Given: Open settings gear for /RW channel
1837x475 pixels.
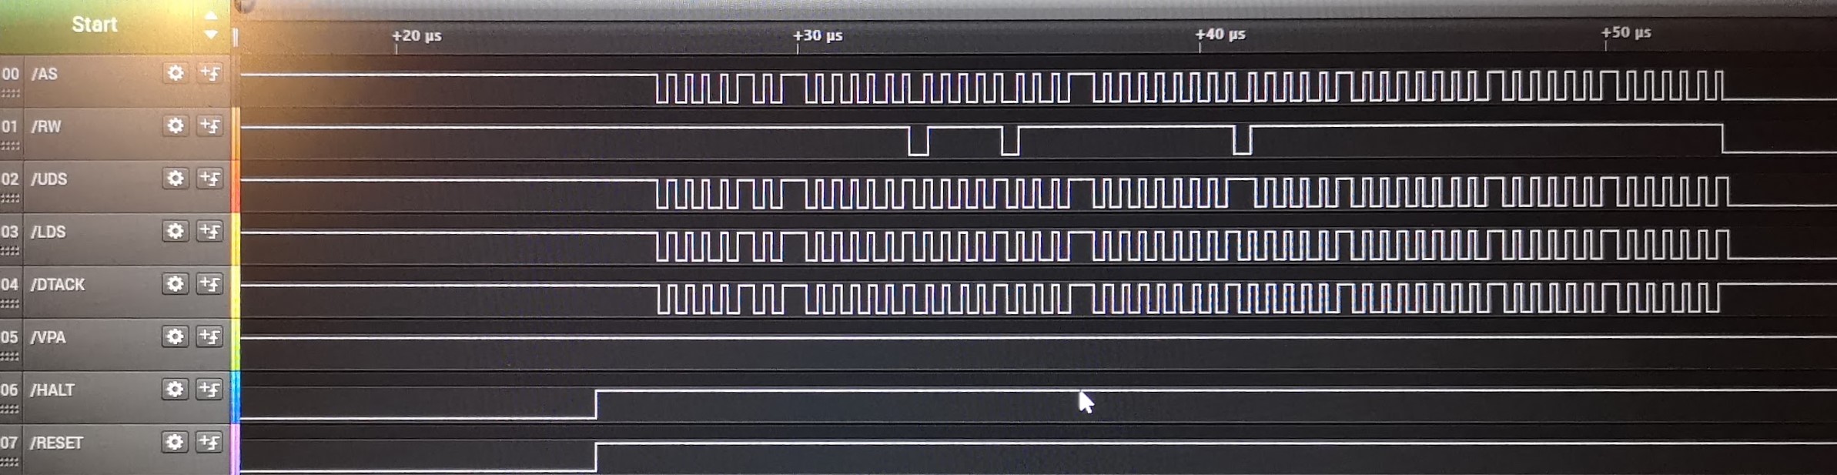Looking at the screenshot, I should [176, 125].
